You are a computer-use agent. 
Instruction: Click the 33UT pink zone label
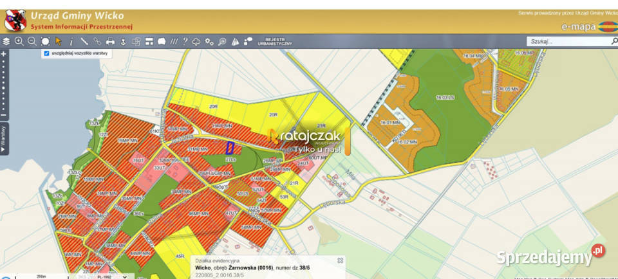pos(159,168)
